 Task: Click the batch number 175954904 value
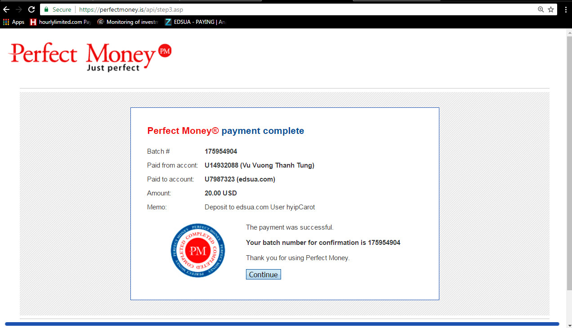[x=221, y=151]
